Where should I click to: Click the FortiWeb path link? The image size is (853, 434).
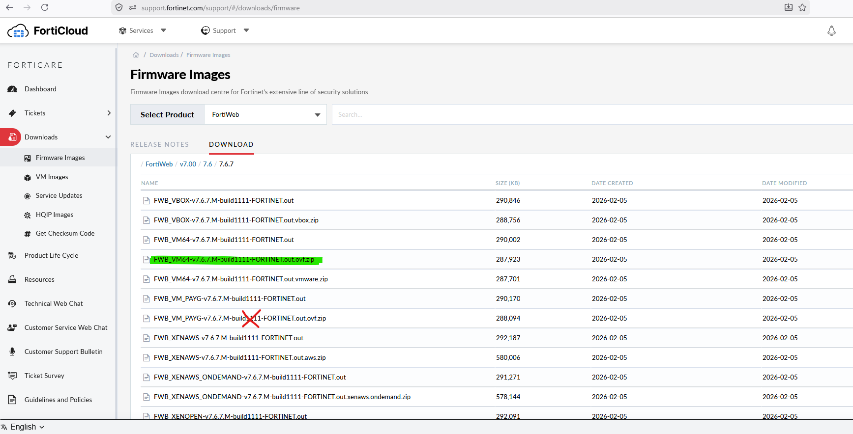point(159,164)
